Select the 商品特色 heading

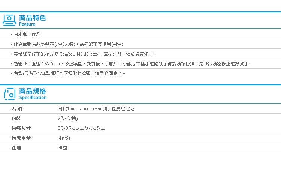(33, 18)
